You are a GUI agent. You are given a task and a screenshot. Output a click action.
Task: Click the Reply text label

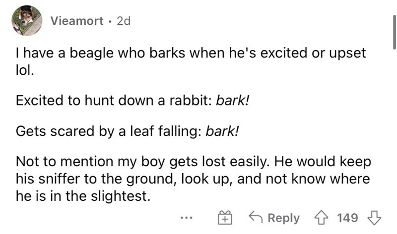pyautogui.click(x=283, y=218)
